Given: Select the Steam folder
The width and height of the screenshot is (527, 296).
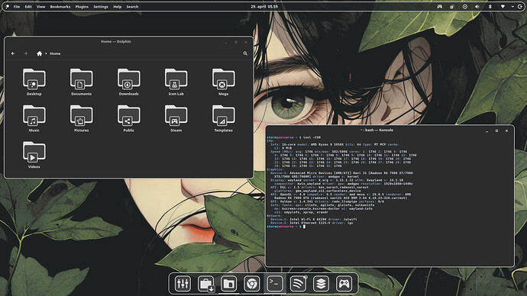Looking at the screenshot, I should tap(176, 118).
